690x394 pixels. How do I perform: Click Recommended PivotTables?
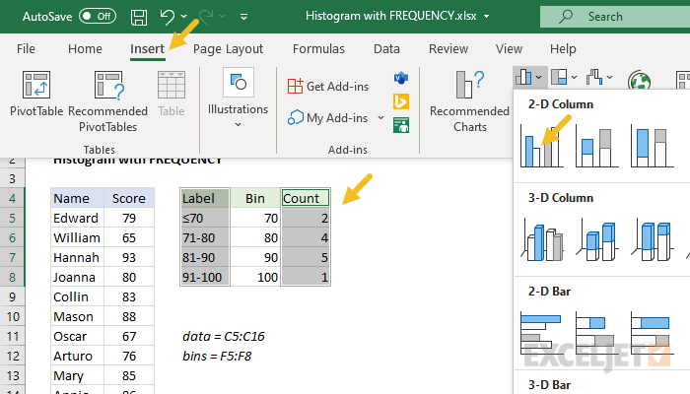(x=107, y=101)
